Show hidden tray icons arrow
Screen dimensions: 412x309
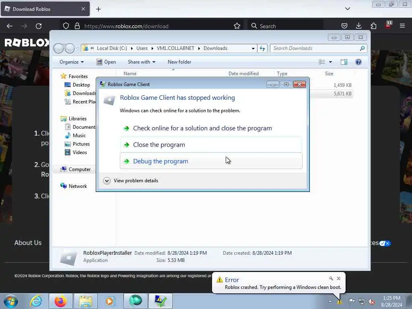[330, 301]
